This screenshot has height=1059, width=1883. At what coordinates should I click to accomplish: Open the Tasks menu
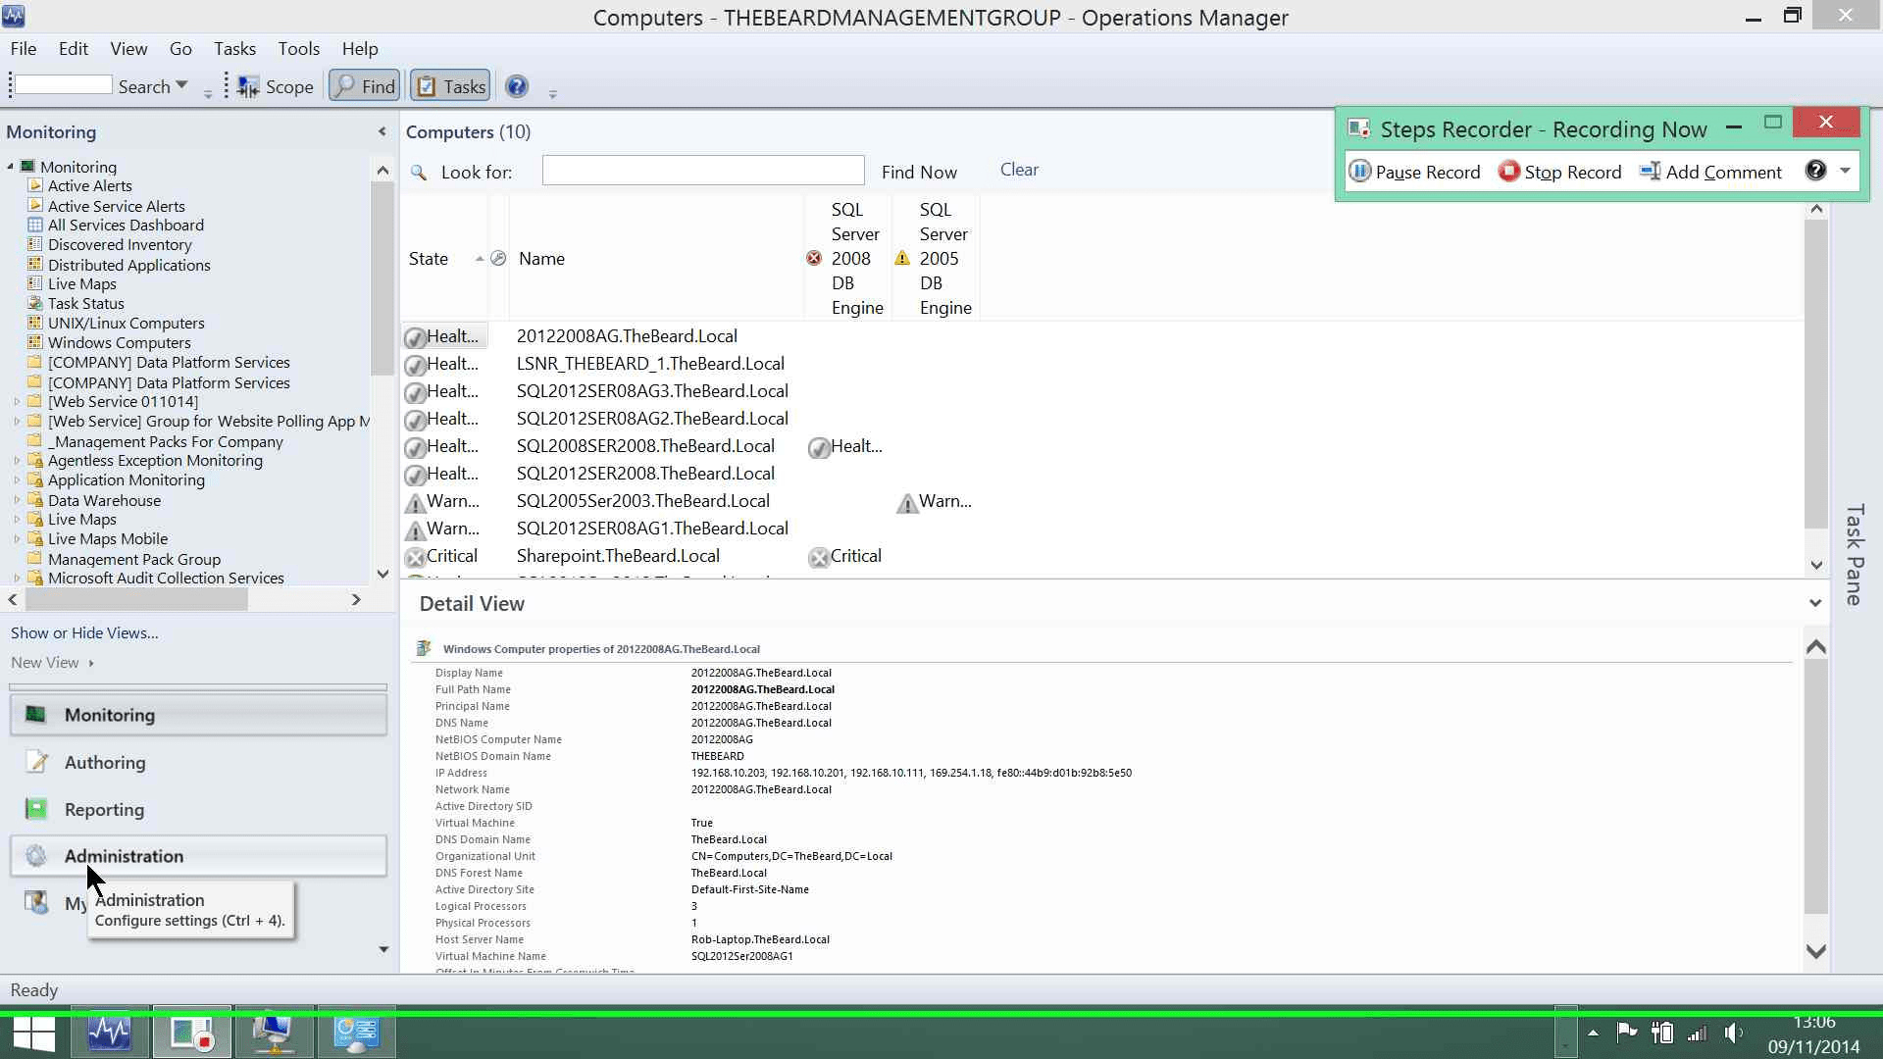pos(234,48)
